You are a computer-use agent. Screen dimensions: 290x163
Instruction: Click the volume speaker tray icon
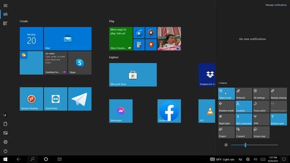click(256, 159)
